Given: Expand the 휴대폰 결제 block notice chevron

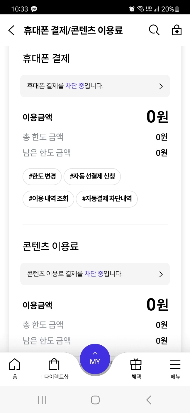Looking at the screenshot, I should tap(161, 86).
